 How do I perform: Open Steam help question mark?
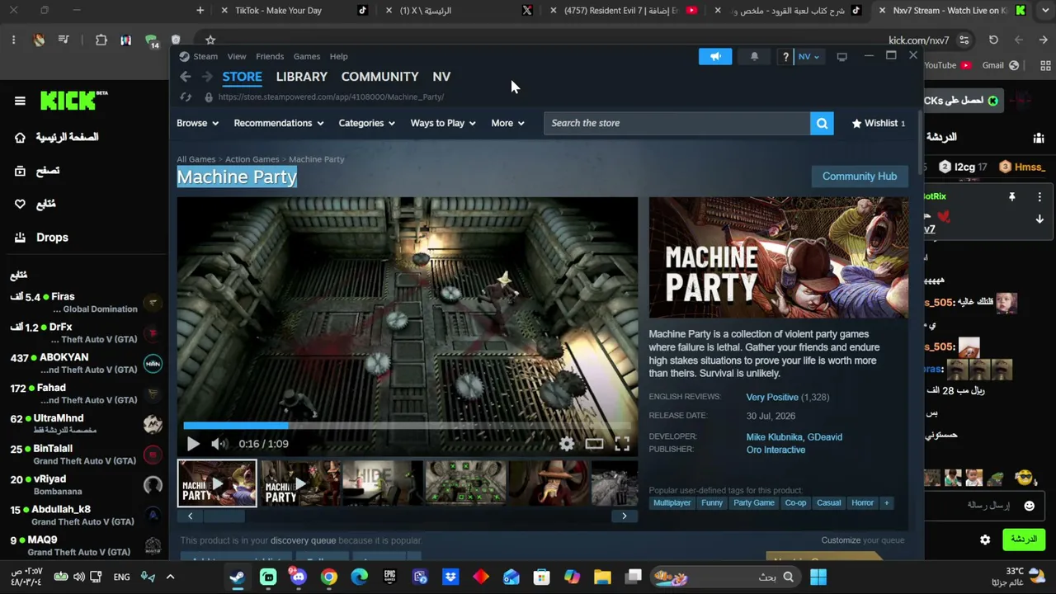click(x=785, y=56)
